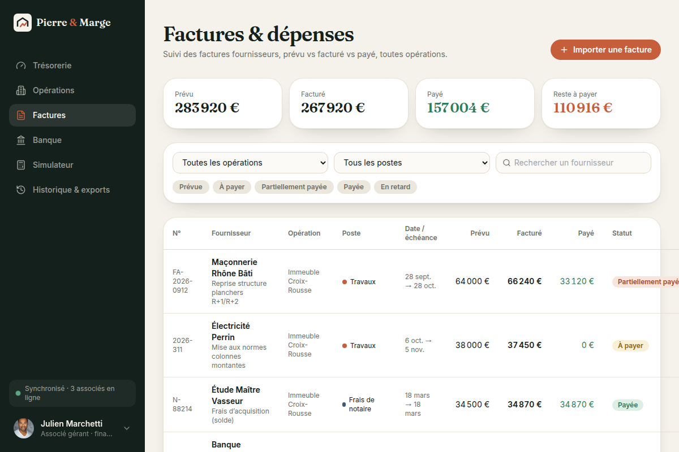Click the Payée status badge
This screenshot has width=679, height=452.
tap(628, 405)
